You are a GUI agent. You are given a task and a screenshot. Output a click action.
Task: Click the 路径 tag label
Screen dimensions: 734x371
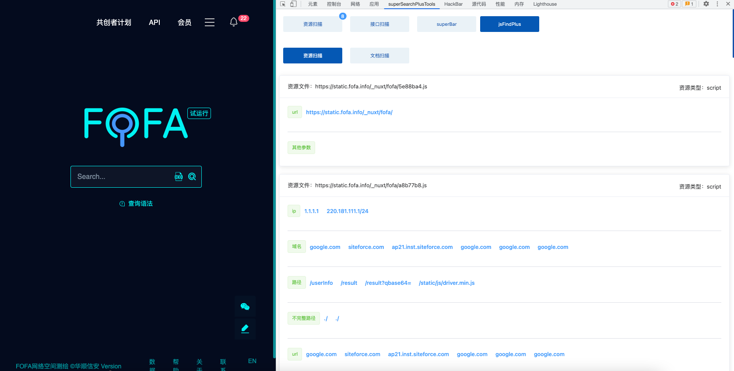[x=297, y=282]
